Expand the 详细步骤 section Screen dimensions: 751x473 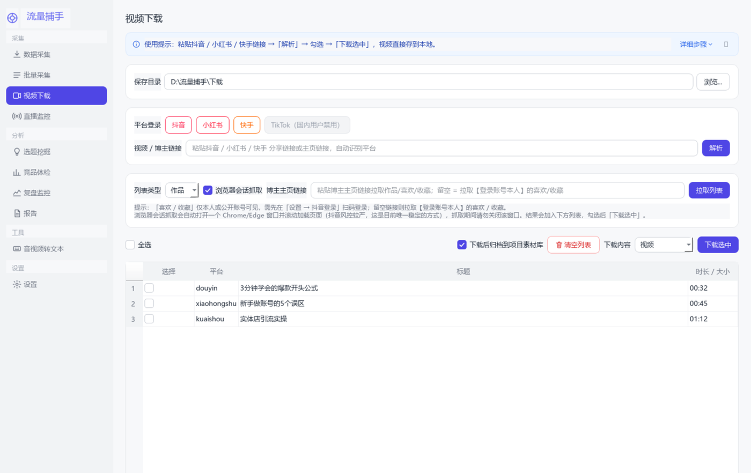tap(696, 45)
